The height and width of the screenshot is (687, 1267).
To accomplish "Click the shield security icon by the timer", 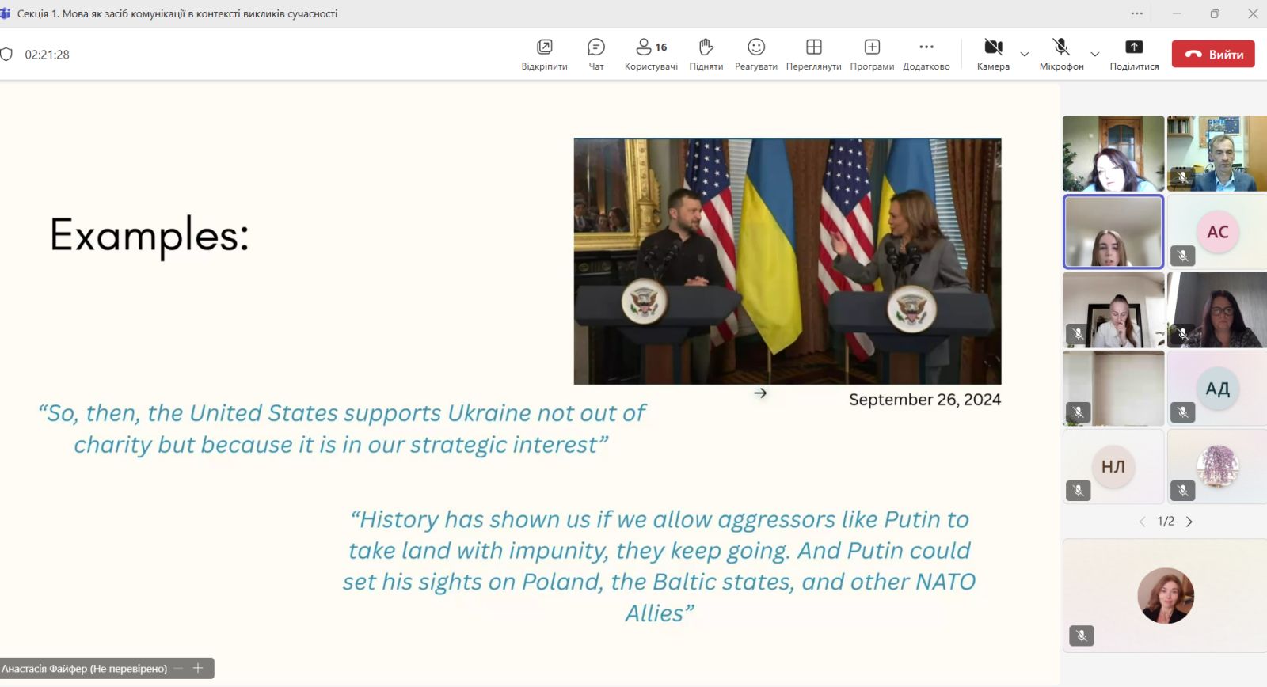I will (x=6, y=55).
